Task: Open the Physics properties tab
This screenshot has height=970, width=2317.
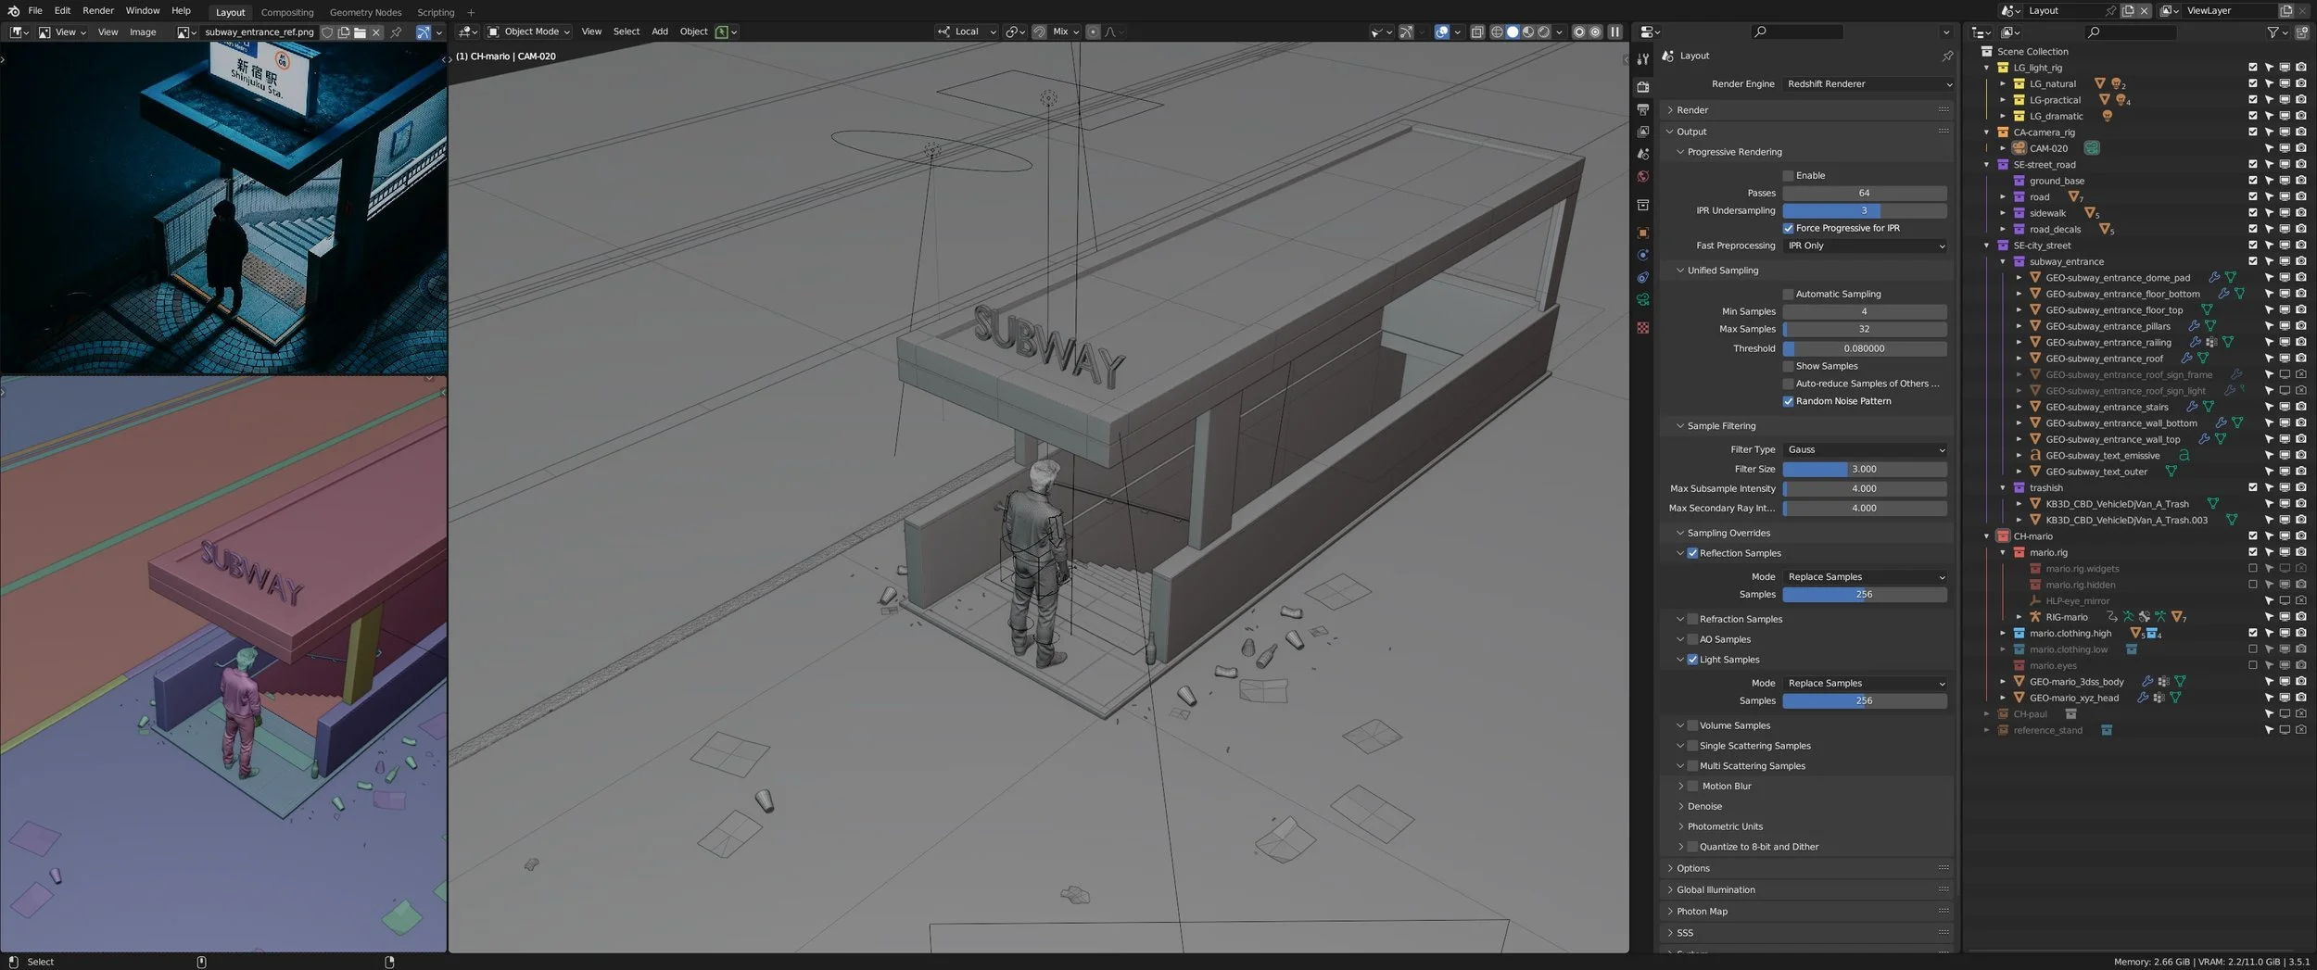Action: (x=1642, y=255)
